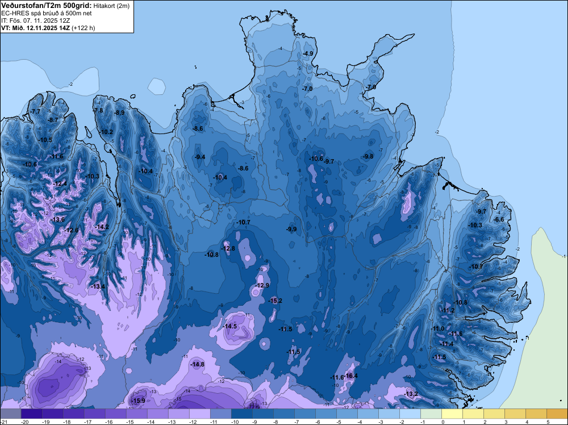The height and width of the screenshot is (425, 568).
Task: Click the -9.4 temperature label
Action: click(199, 157)
